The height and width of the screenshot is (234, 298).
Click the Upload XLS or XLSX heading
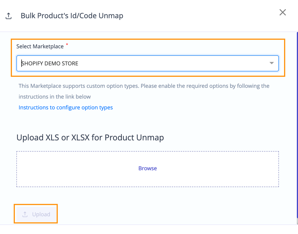point(90,137)
